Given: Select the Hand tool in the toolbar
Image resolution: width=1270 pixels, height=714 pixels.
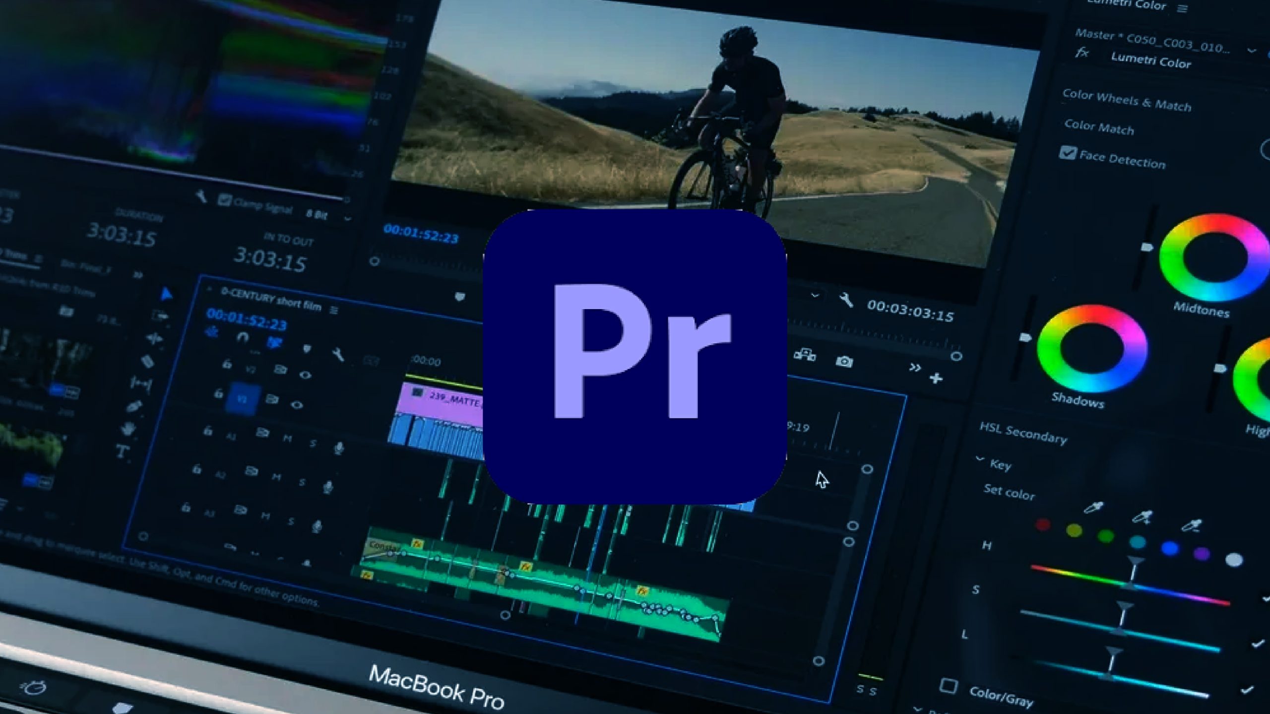Looking at the screenshot, I should (127, 428).
